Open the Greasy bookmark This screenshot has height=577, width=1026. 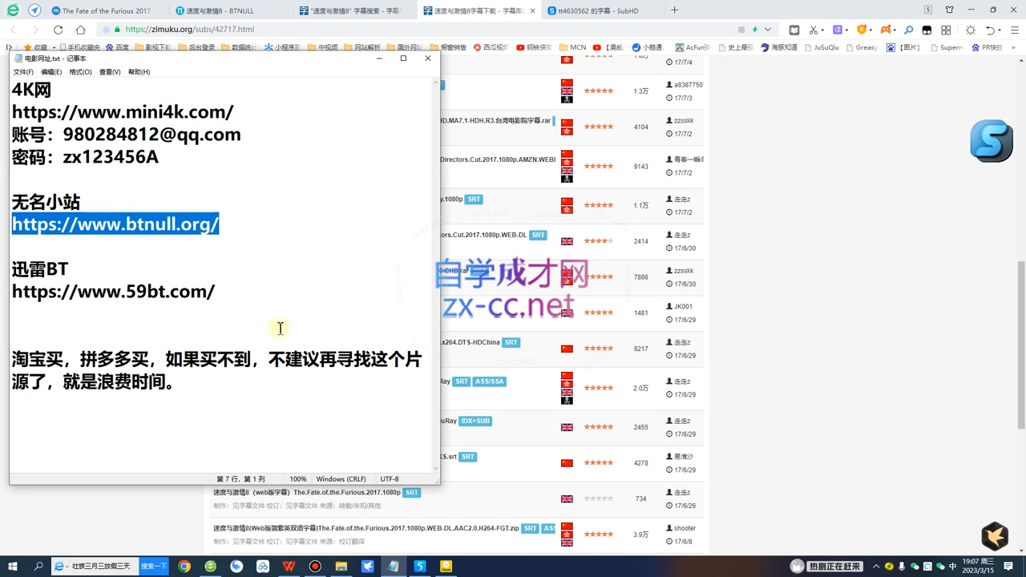(x=862, y=47)
